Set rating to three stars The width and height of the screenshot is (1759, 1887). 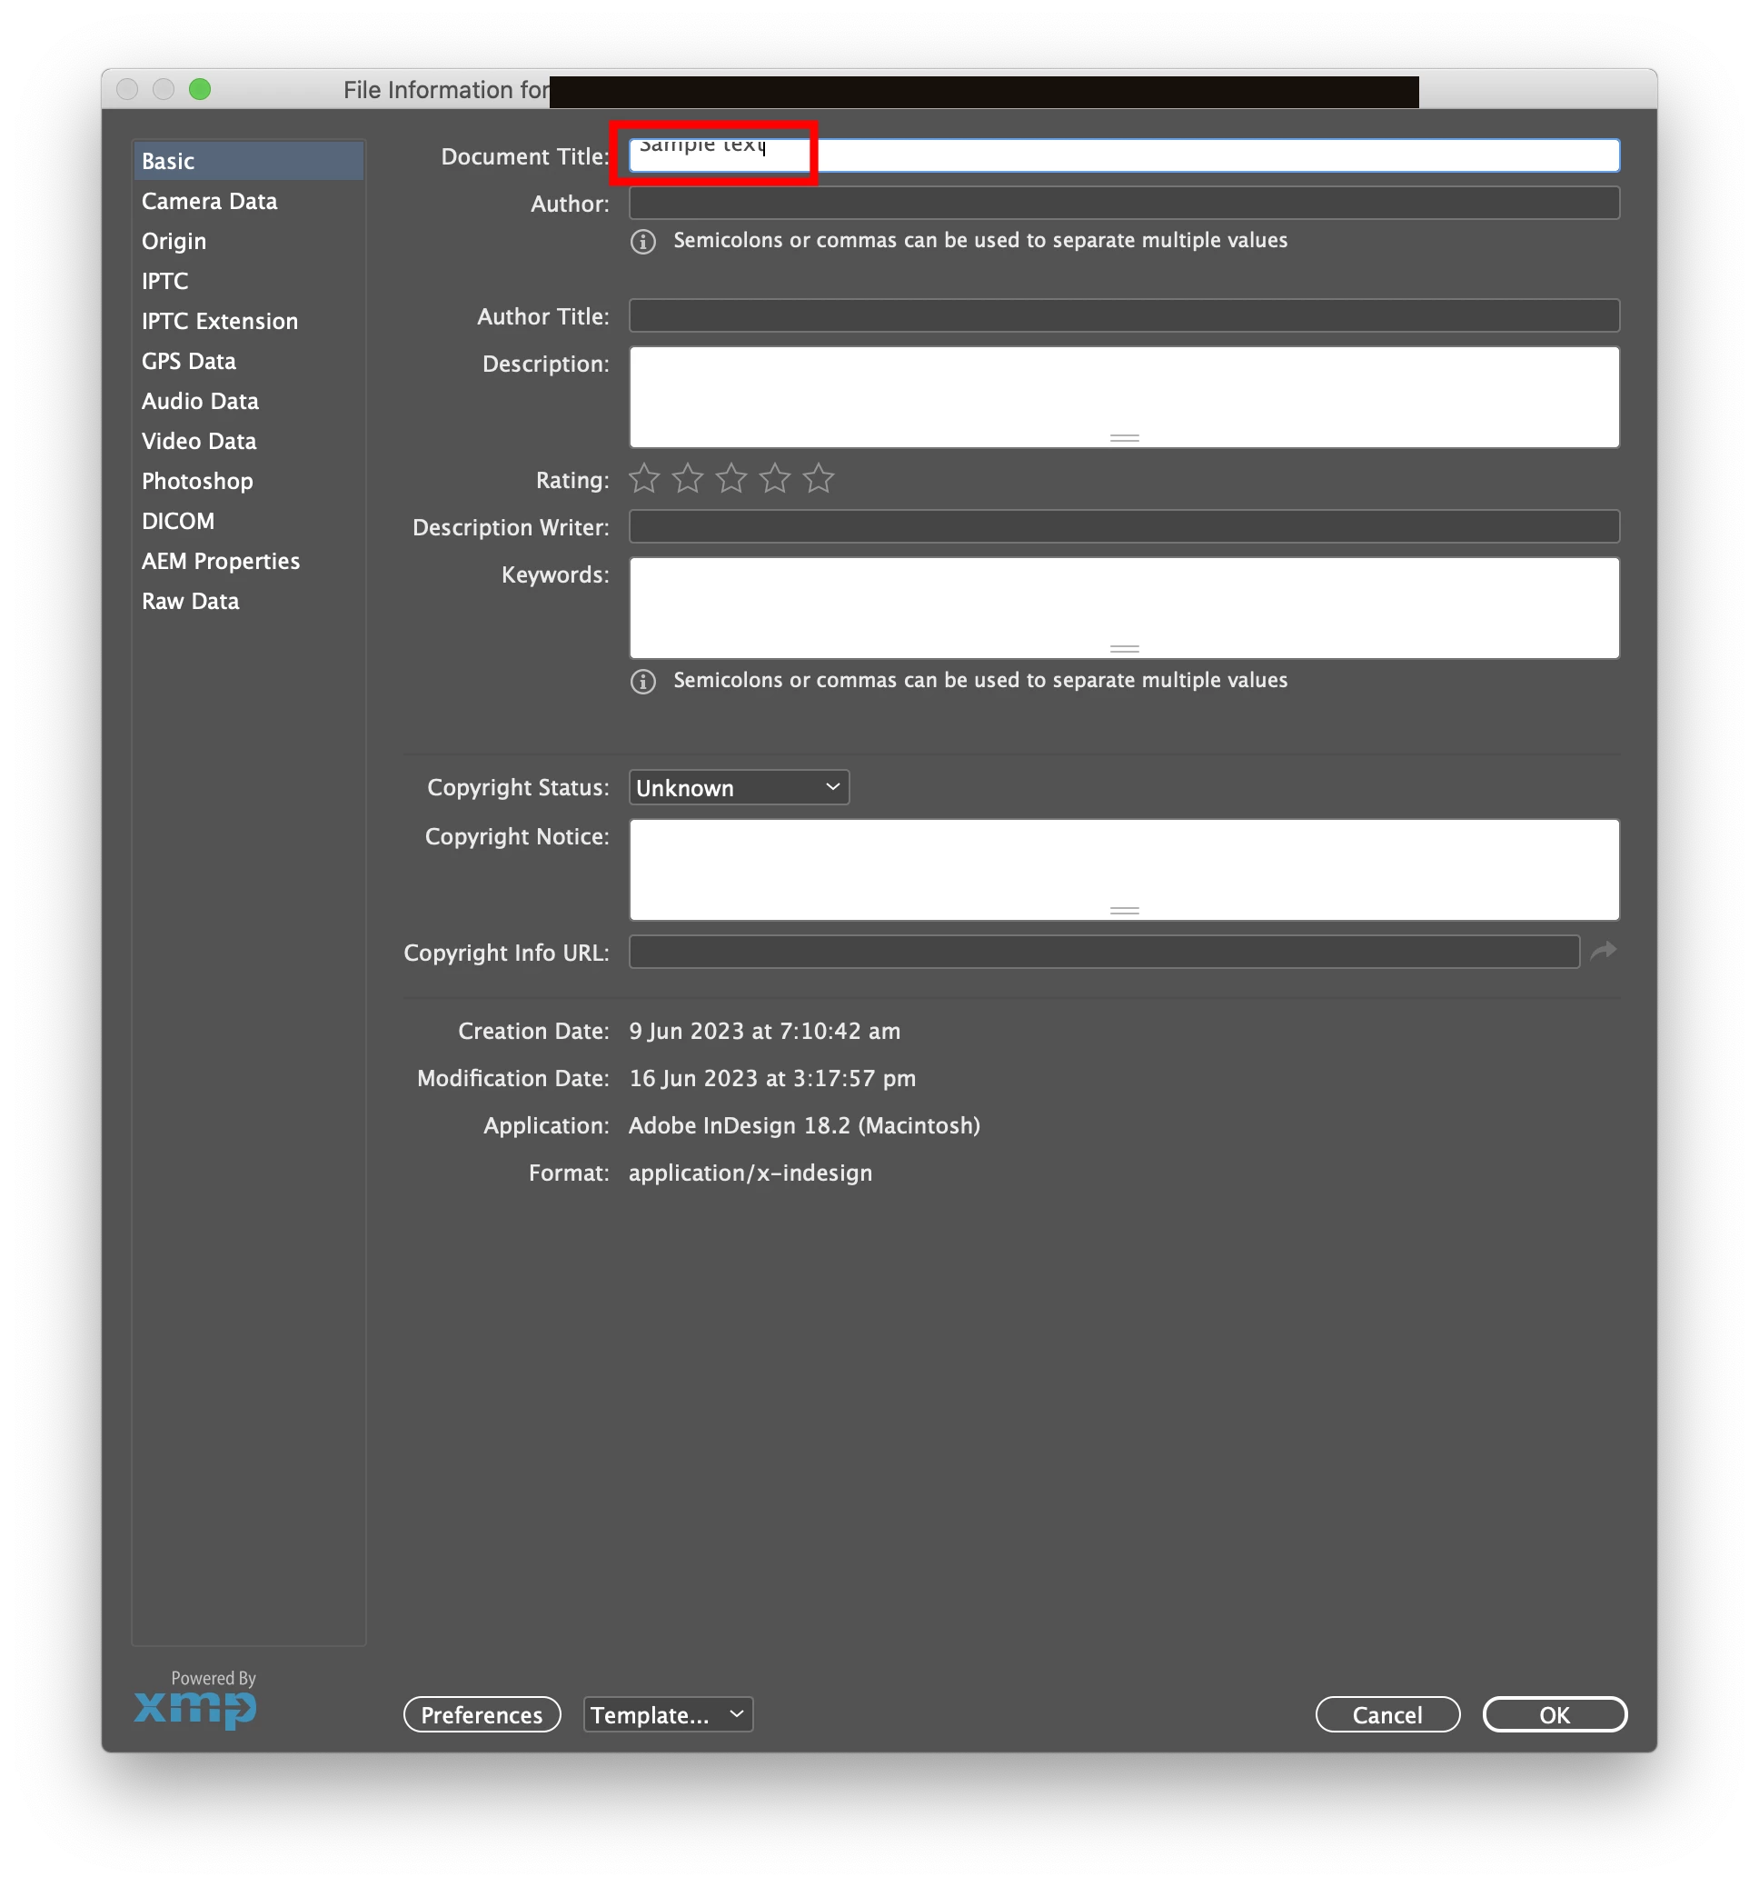(731, 478)
